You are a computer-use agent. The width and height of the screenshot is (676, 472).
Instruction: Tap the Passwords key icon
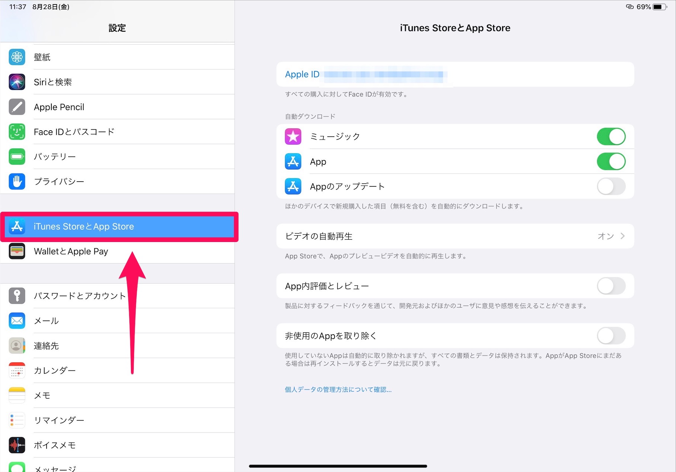[x=17, y=296]
